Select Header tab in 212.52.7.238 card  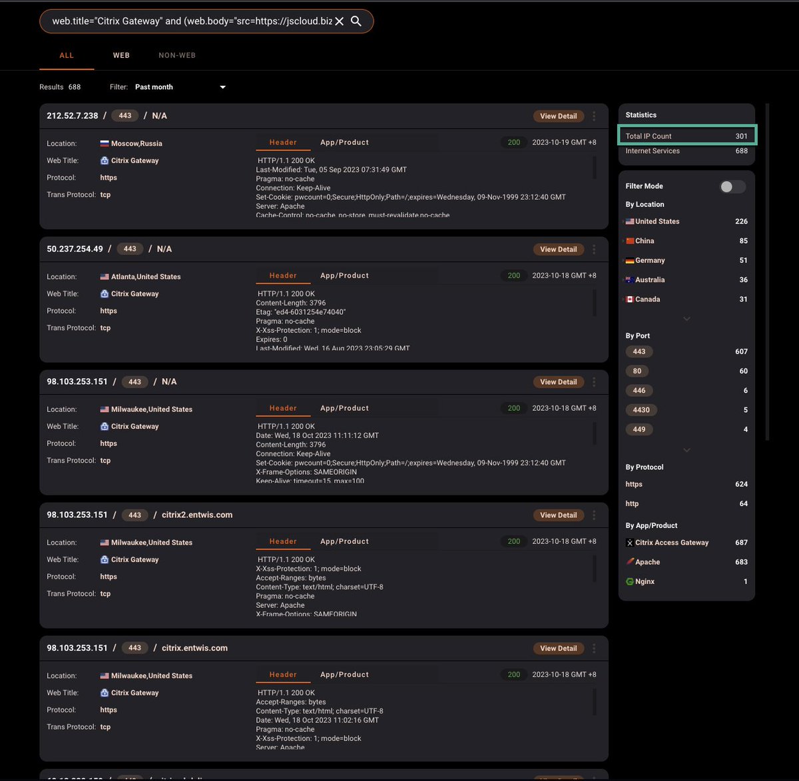[x=283, y=142]
